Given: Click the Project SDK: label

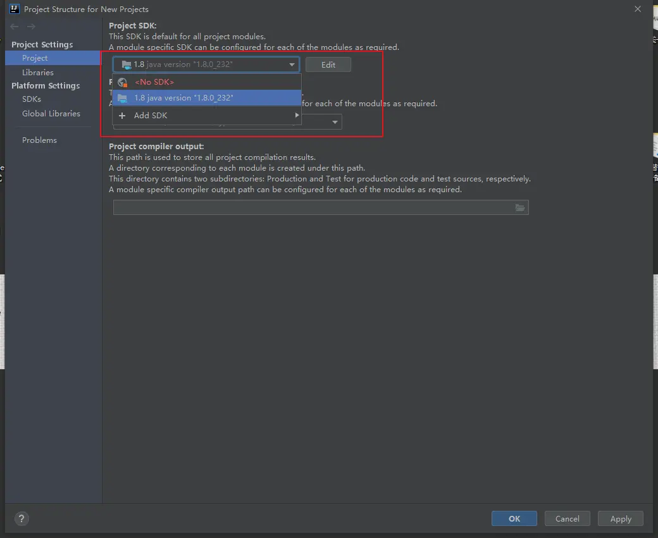Looking at the screenshot, I should pyautogui.click(x=133, y=25).
